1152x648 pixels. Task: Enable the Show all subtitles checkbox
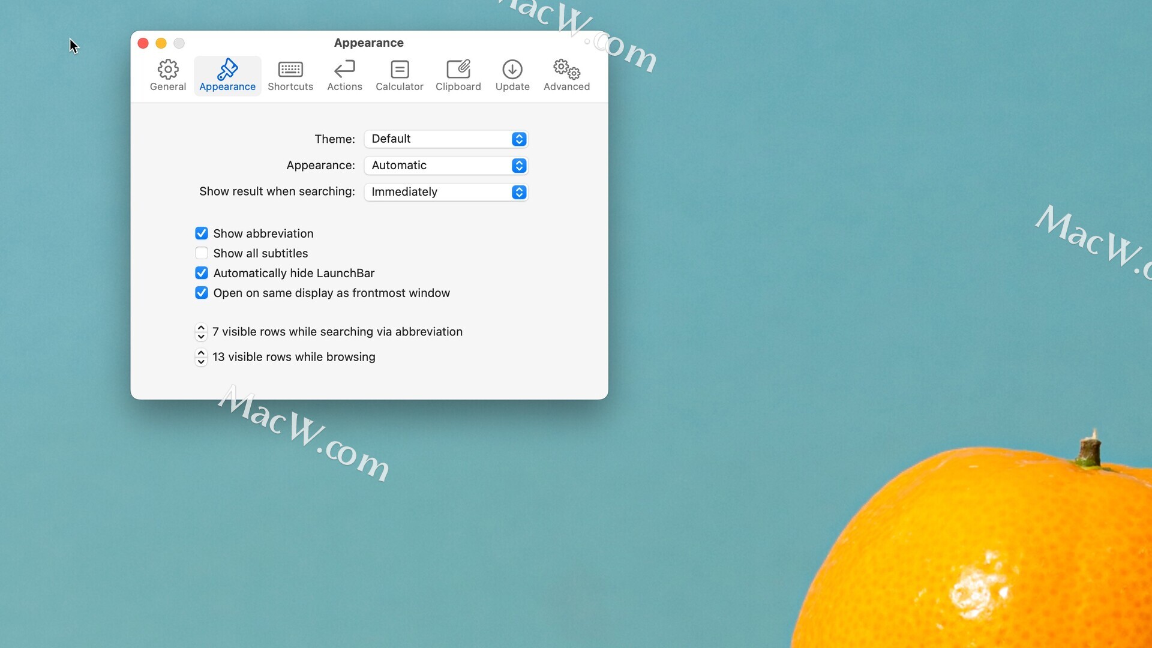click(x=202, y=253)
